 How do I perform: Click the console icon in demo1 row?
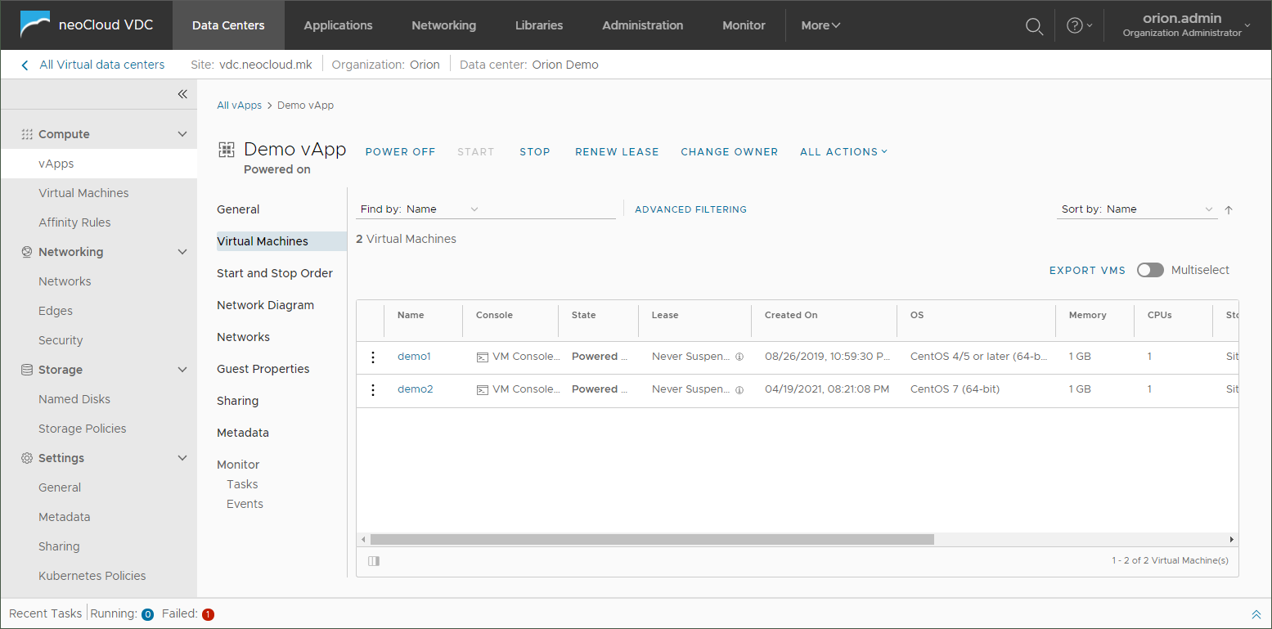click(x=483, y=357)
